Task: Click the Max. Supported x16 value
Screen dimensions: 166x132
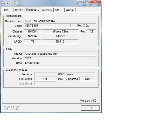Action: point(87,79)
